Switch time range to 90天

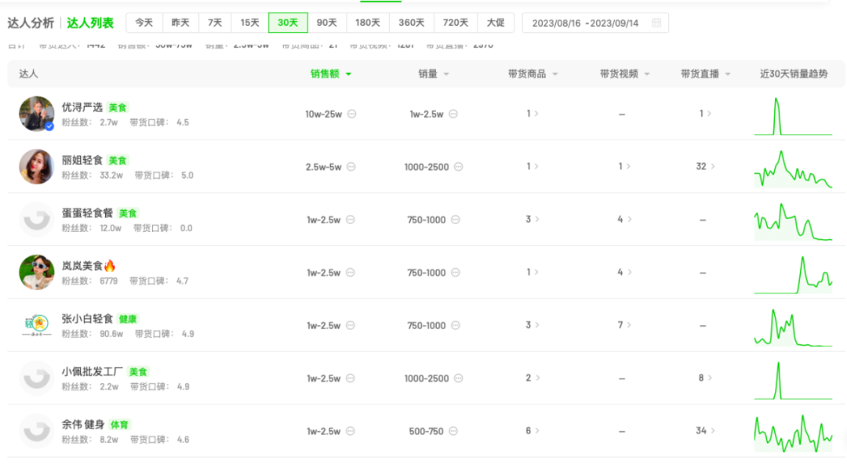[x=327, y=23]
